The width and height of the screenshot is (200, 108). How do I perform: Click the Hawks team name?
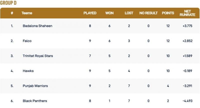(28, 71)
